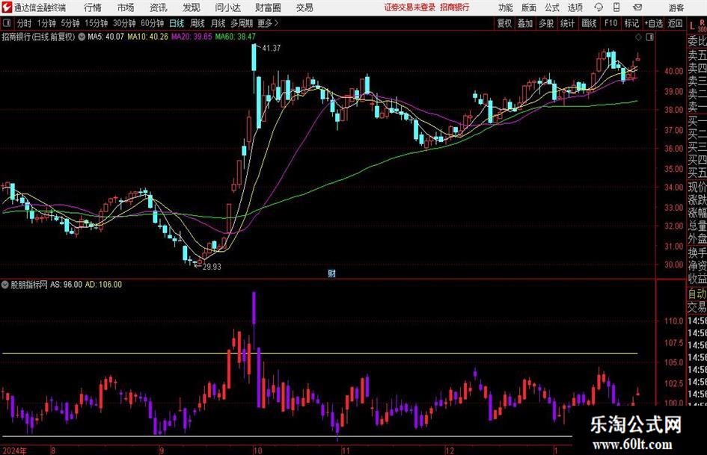Open the 问小达 menu
The image size is (707, 455).
coord(227,7)
